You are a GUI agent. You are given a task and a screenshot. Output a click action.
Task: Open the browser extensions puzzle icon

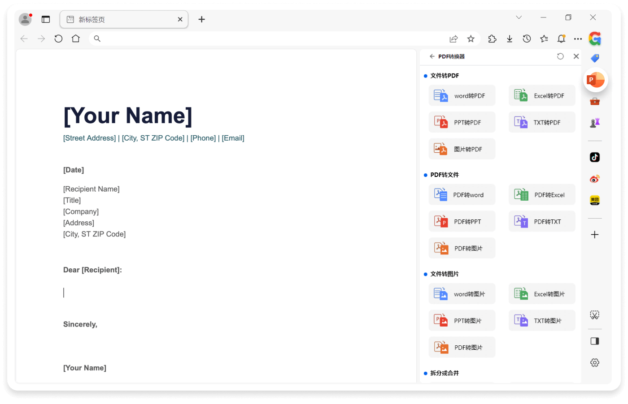(492, 39)
